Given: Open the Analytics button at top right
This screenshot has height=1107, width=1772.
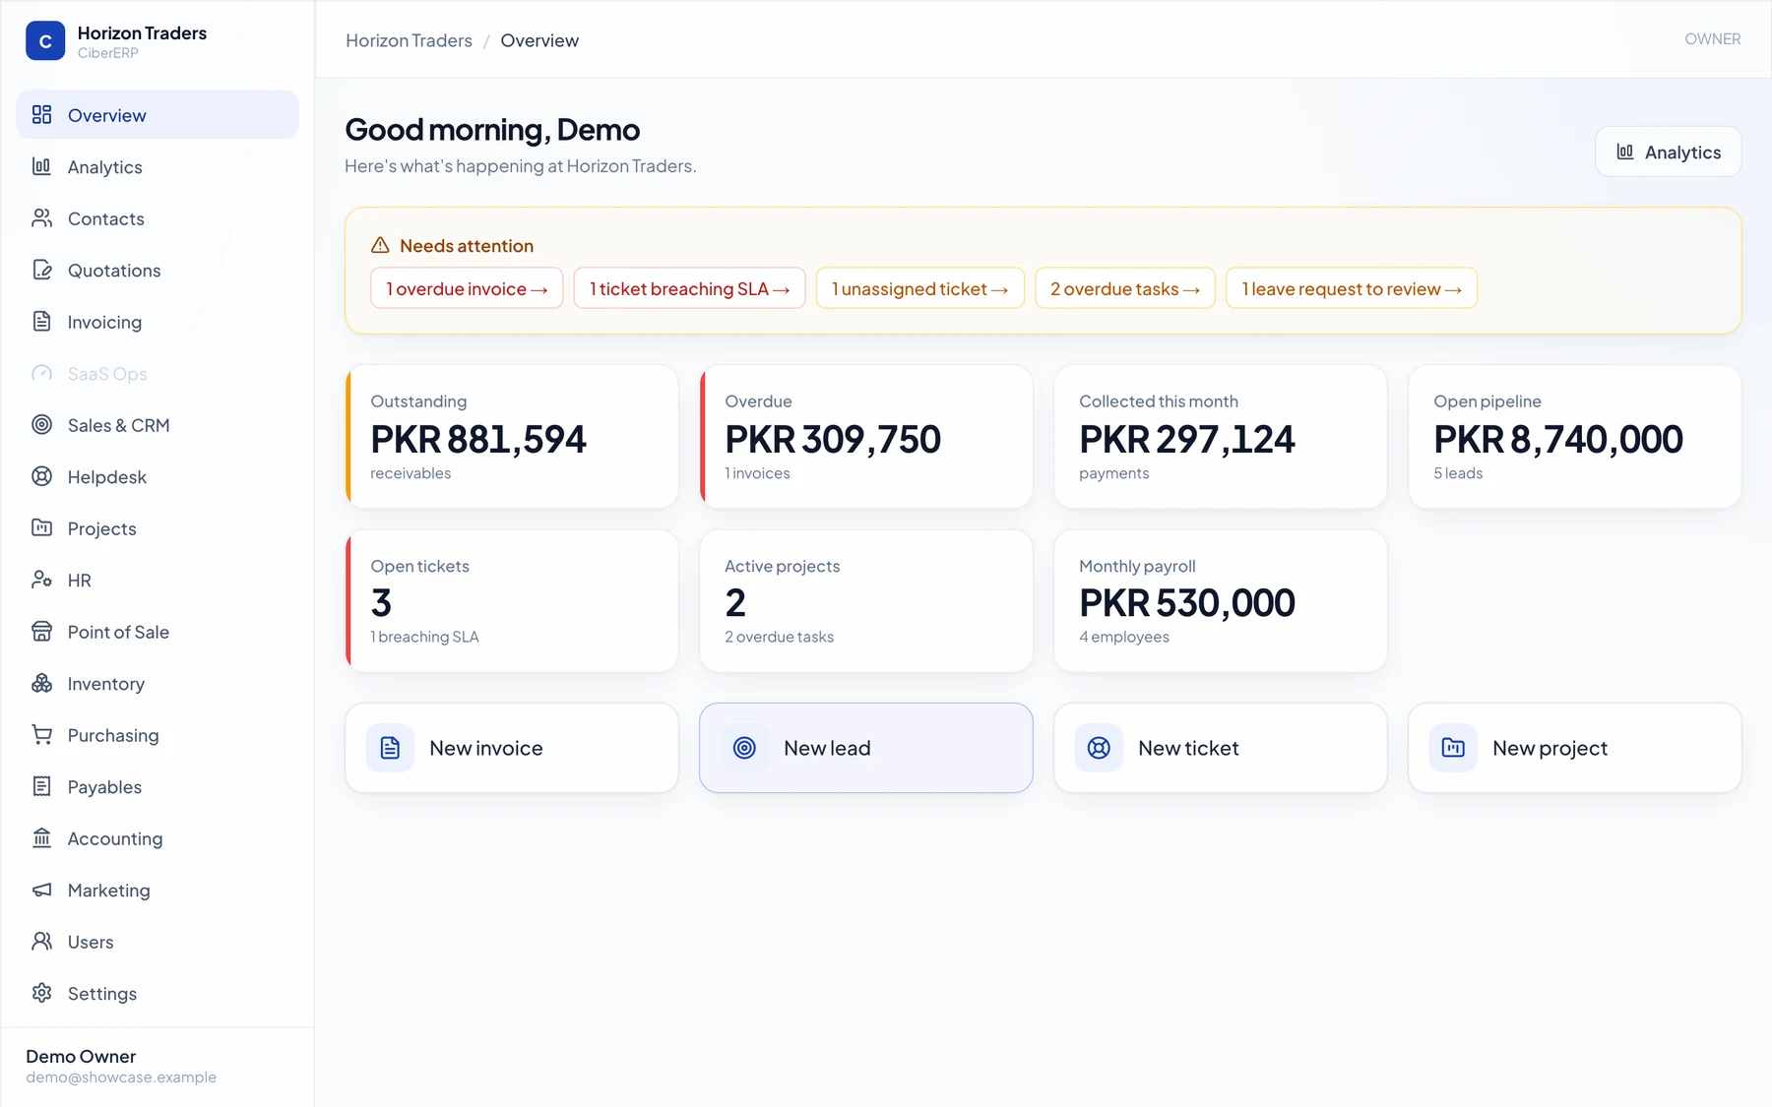Looking at the screenshot, I should point(1668,152).
